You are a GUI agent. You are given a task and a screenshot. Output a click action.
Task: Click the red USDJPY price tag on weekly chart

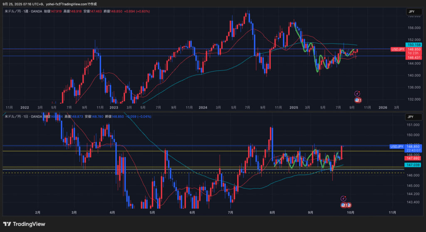(x=398, y=49)
